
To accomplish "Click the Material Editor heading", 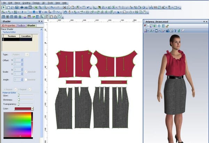I will point(9,93).
